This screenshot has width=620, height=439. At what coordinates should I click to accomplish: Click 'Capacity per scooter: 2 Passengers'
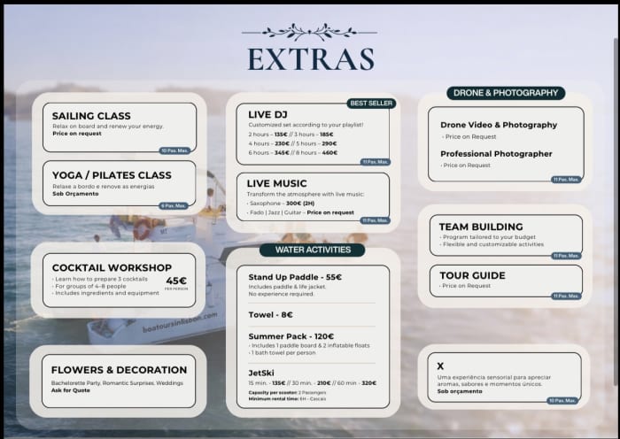pyautogui.click(x=288, y=392)
